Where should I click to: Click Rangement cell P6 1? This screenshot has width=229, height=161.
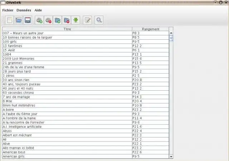151,50
